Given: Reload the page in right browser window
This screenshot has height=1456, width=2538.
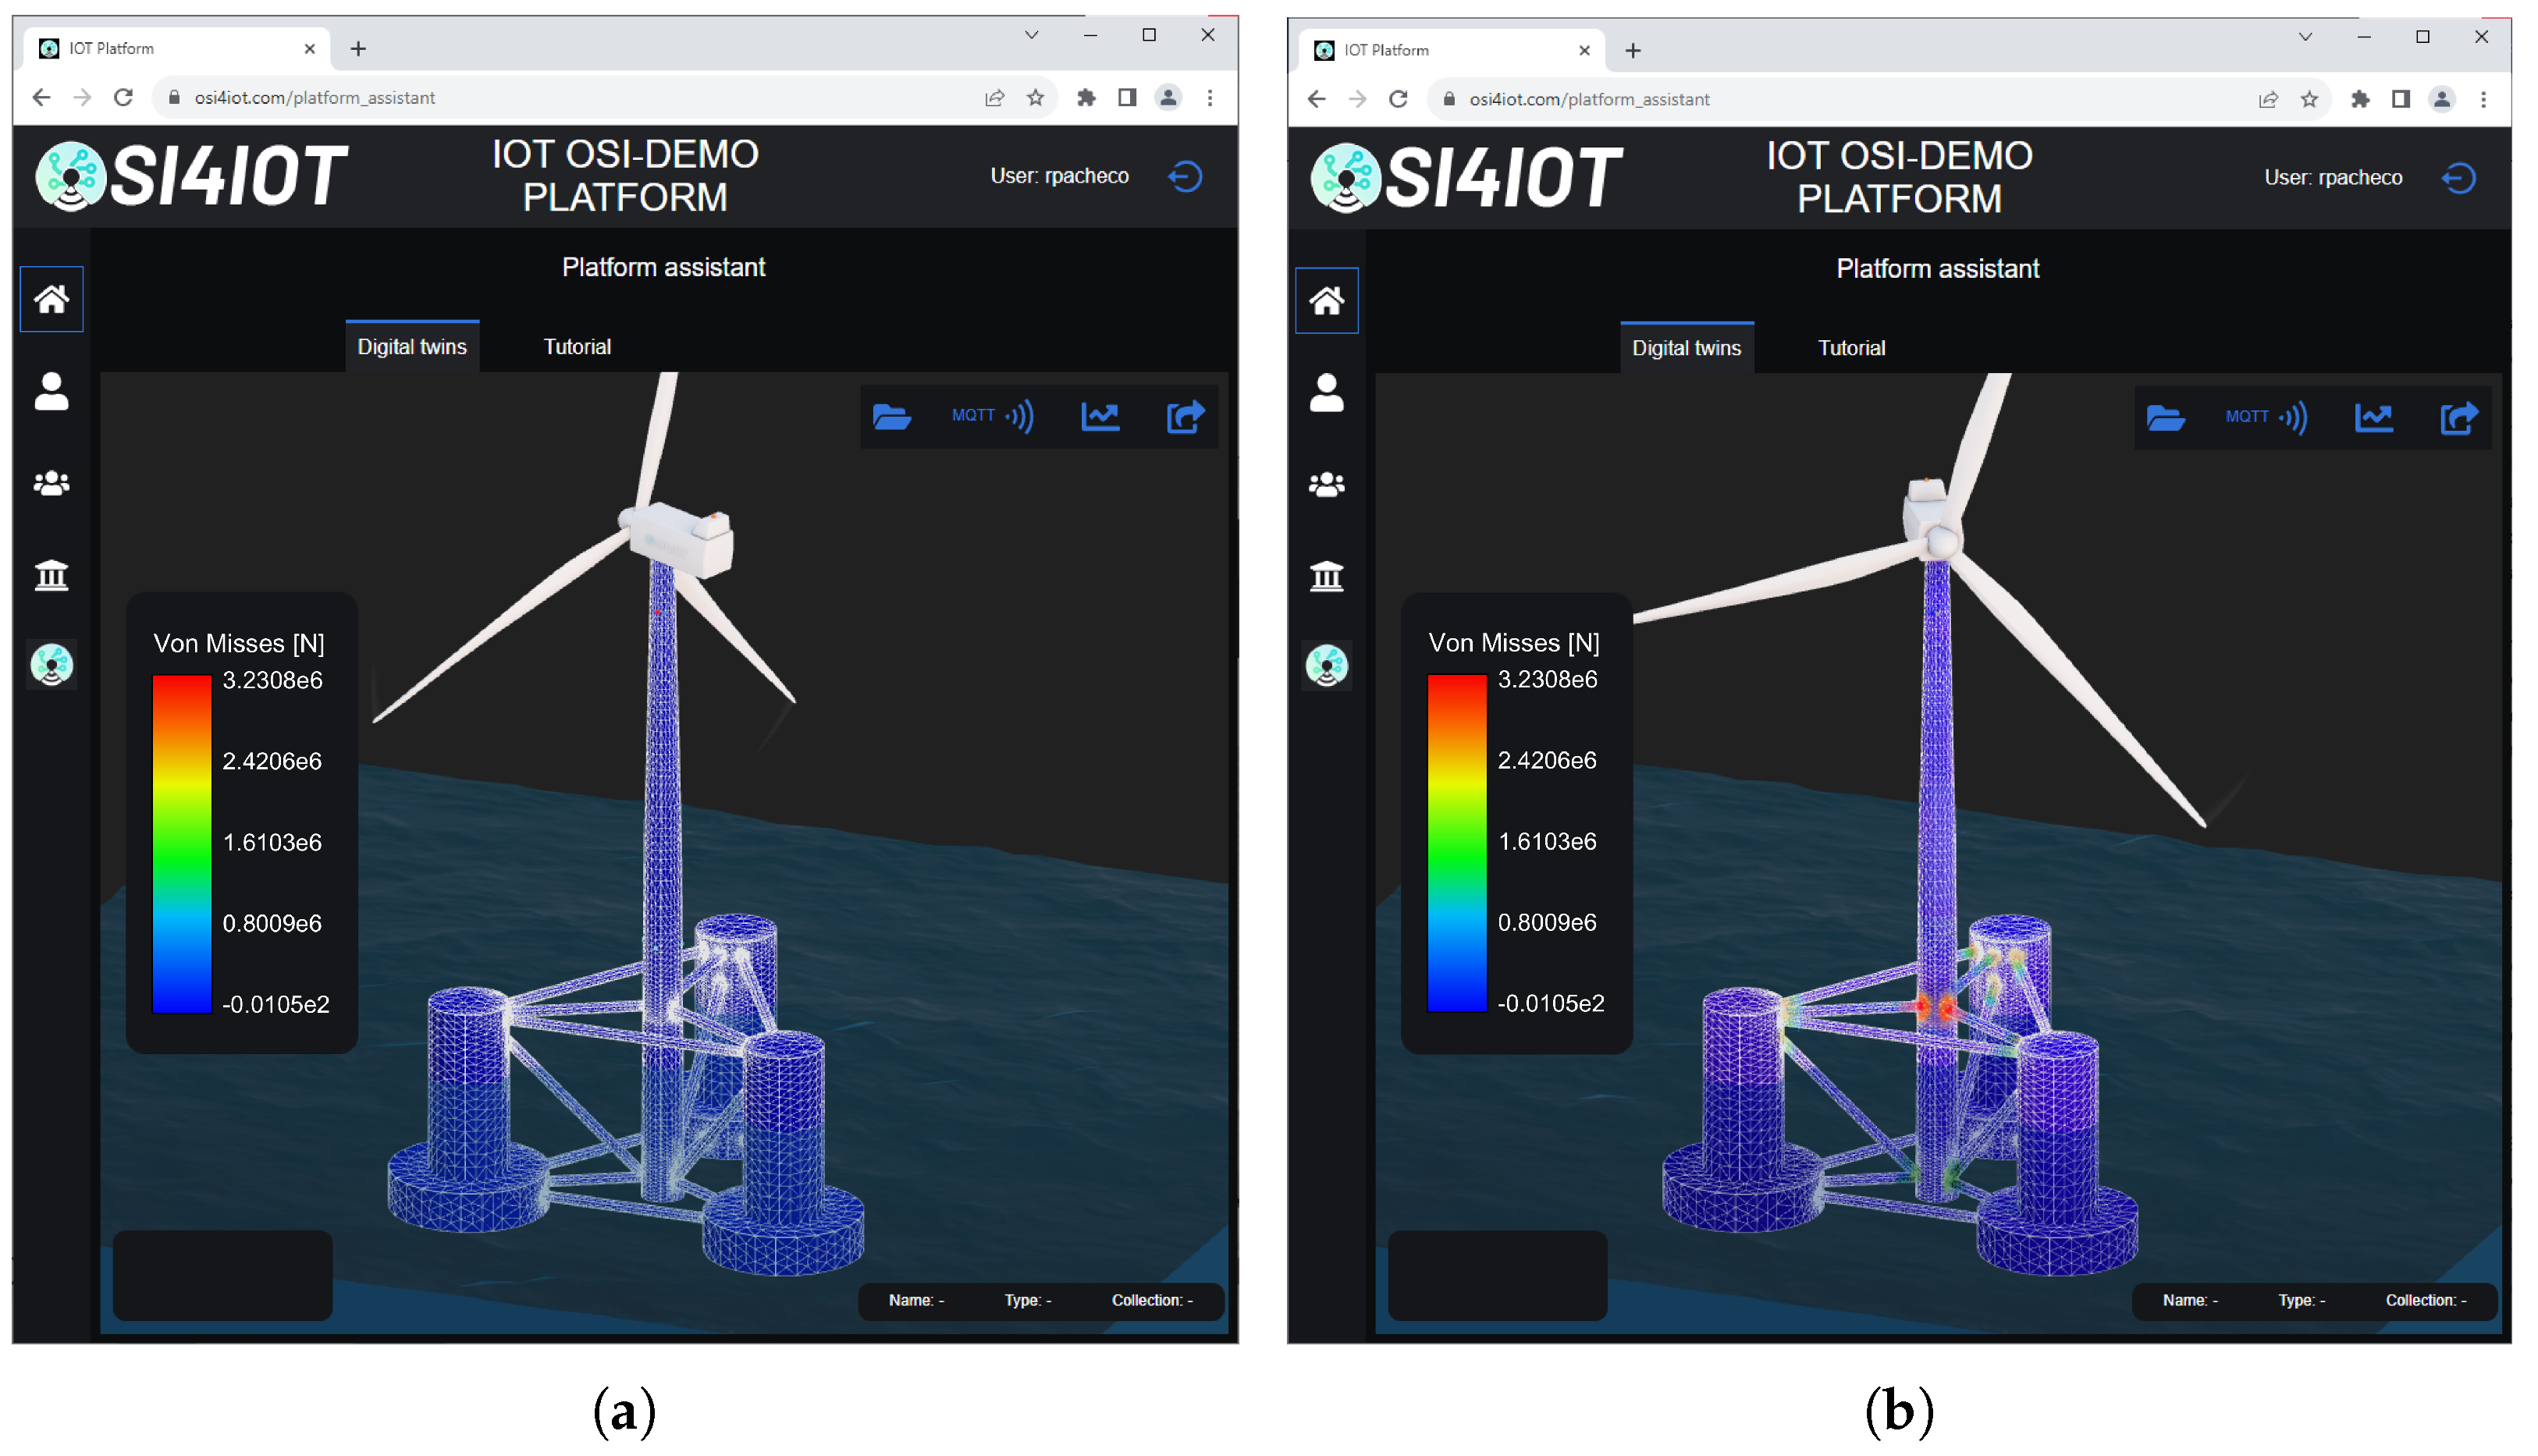Looking at the screenshot, I should click(x=1398, y=99).
